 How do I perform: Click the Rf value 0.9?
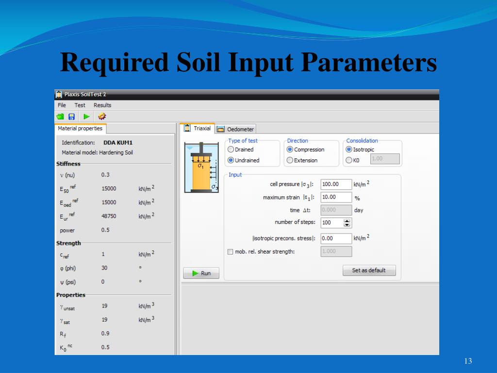[105, 333]
